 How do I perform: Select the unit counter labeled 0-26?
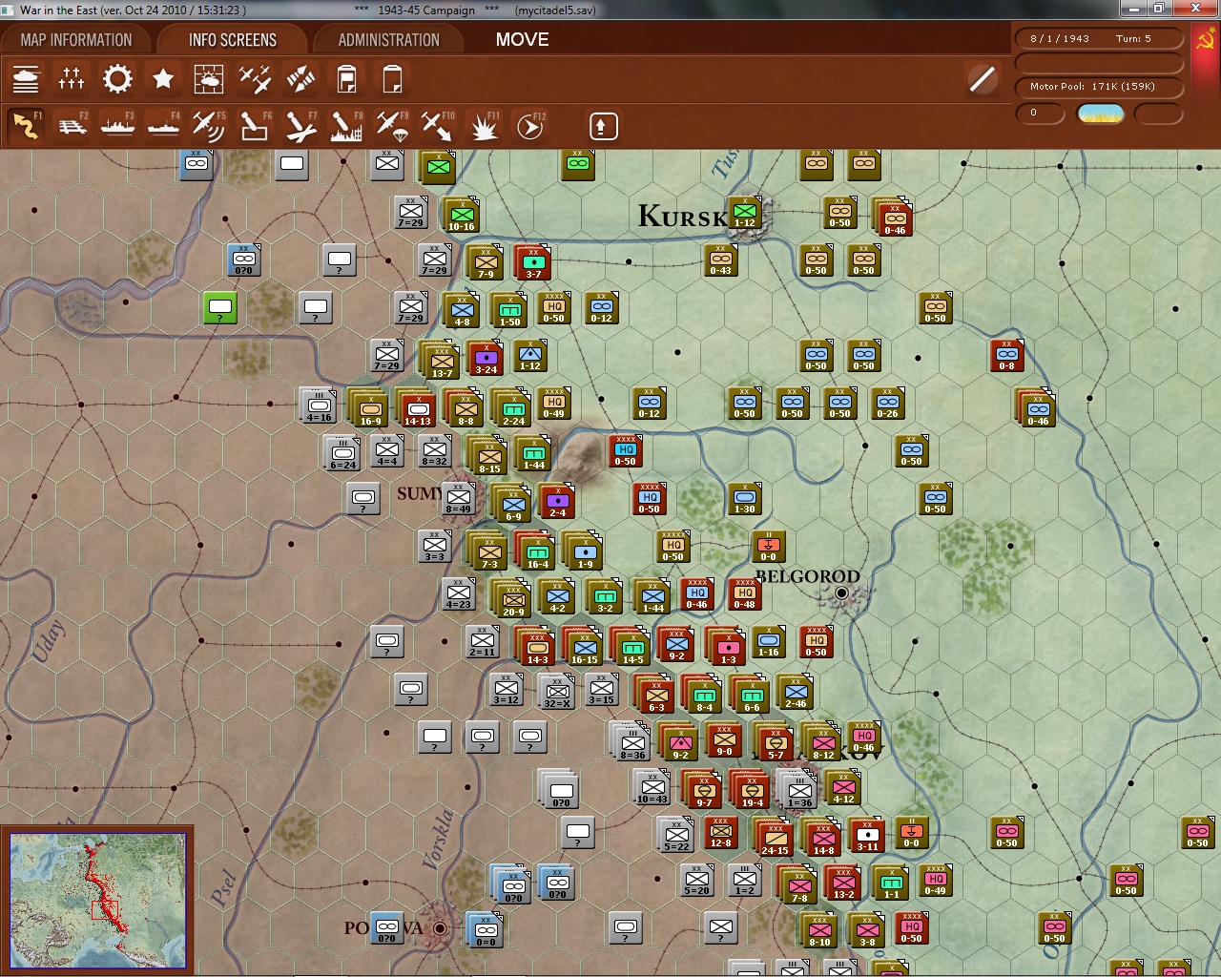click(888, 404)
